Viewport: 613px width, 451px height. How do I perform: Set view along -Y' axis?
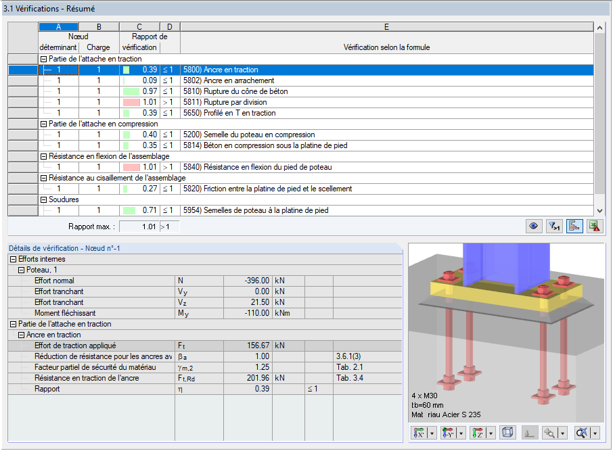(x=448, y=433)
